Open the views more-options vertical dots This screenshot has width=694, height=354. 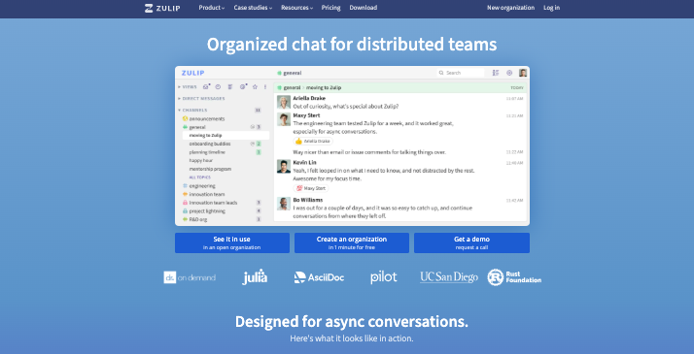coord(265,87)
